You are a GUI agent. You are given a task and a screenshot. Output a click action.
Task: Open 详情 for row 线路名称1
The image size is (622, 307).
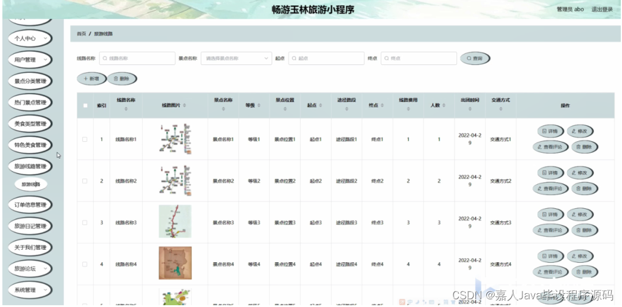(x=550, y=131)
